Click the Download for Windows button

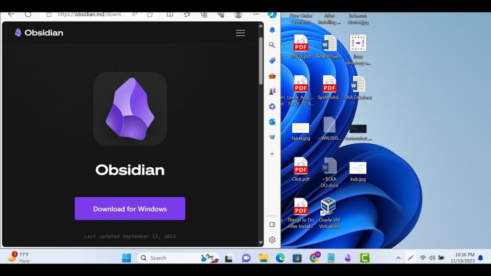(x=129, y=208)
